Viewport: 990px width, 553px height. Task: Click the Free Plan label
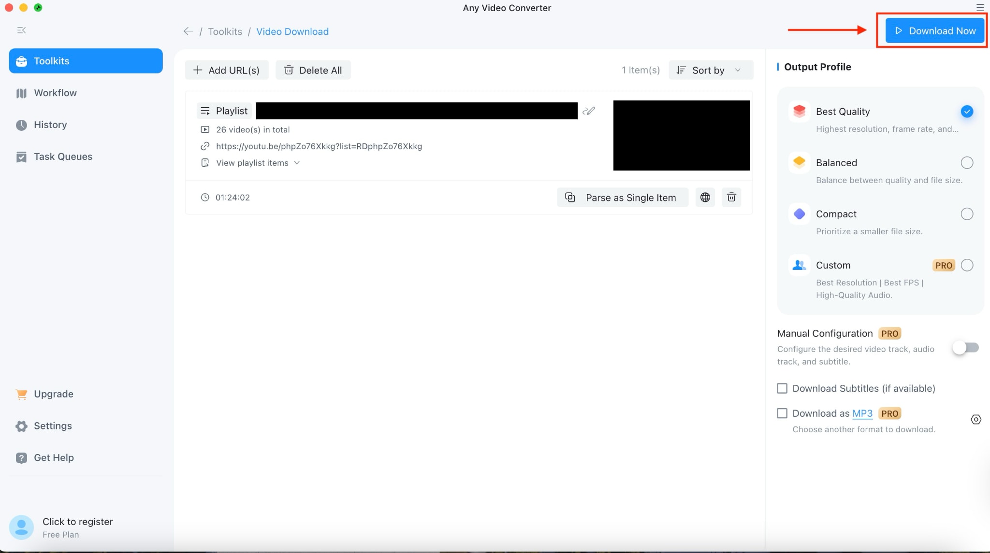[x=60, y=535]
